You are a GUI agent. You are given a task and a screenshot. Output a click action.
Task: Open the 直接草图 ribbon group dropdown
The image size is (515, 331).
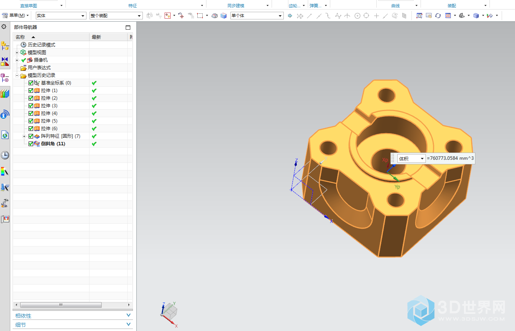pyautogui.click(x=61, y=6)
